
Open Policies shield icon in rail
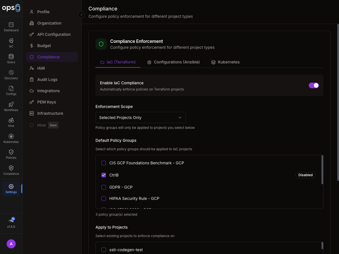[x=11, y=152]
